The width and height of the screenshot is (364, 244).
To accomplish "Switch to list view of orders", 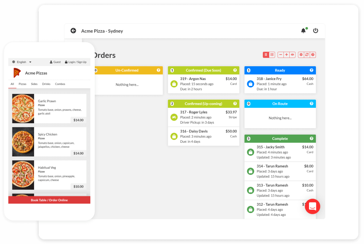I will (272, 55).
